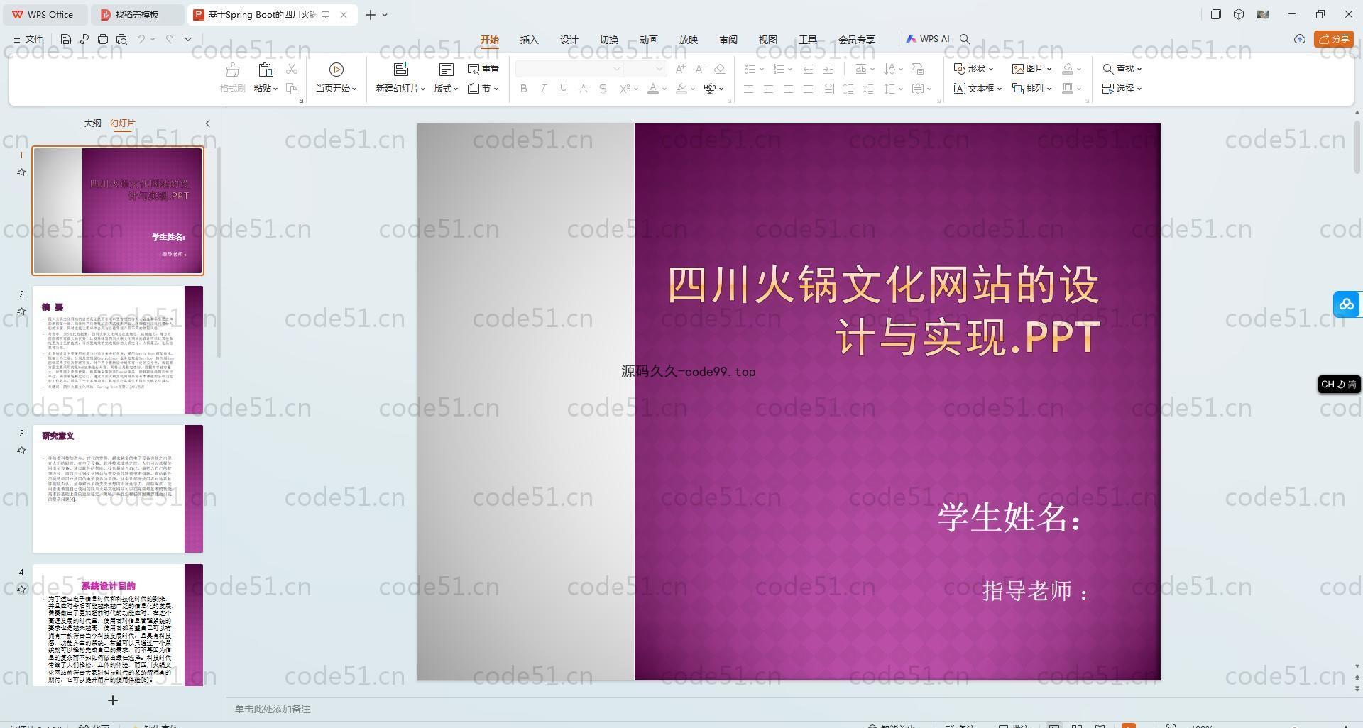Viewport: 1363px width, 728px height.
Task: Click the font color A swatch
Action: click(653, 89)
